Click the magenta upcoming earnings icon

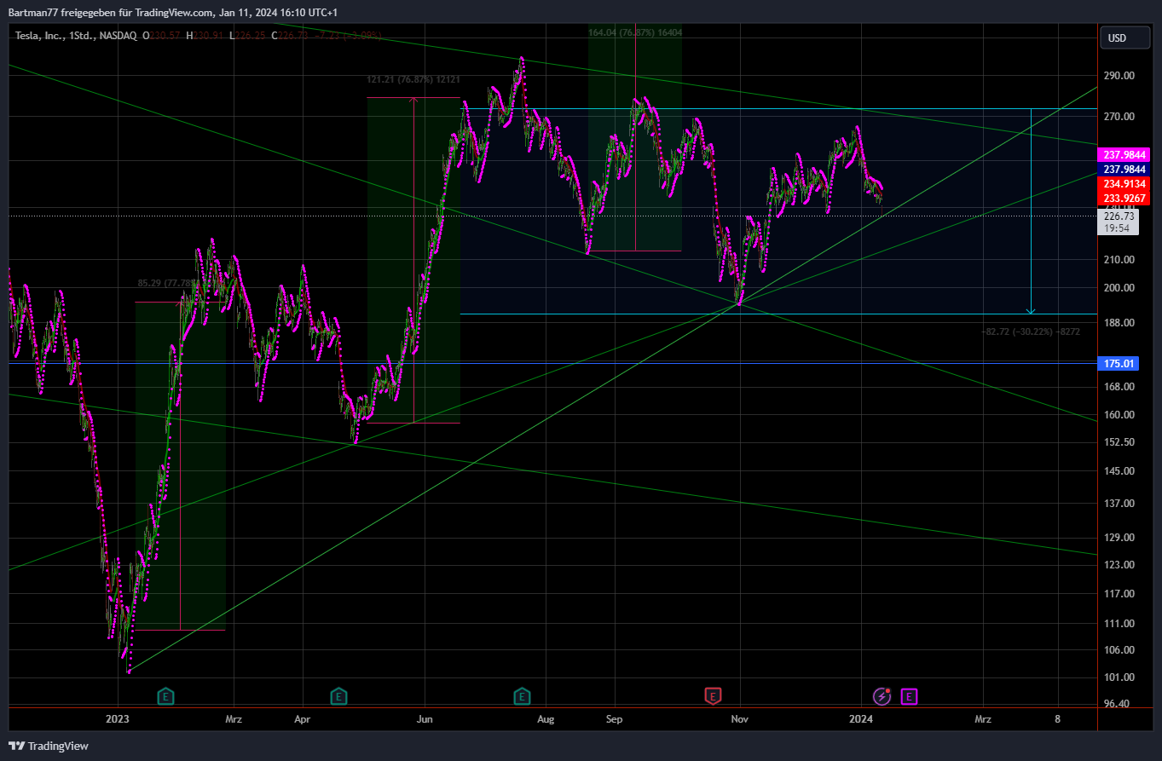coord(910,696)
